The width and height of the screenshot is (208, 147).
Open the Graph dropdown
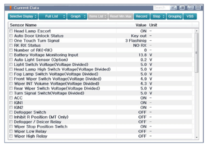77,17
